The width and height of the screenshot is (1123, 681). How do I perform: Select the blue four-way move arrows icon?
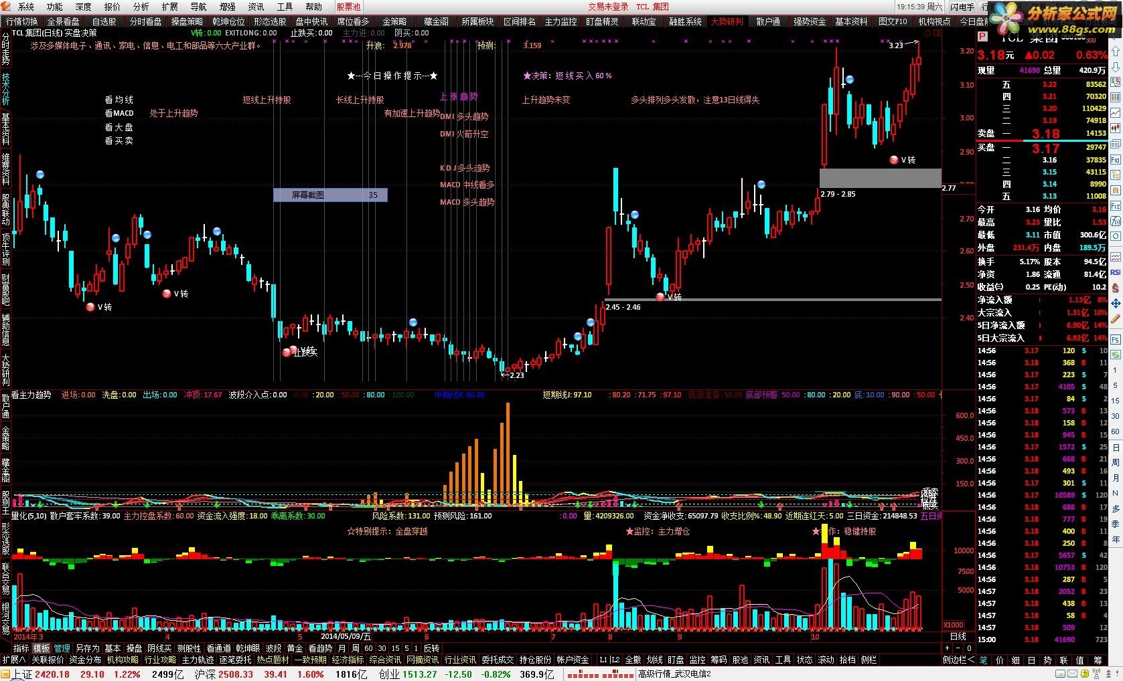1116,302
